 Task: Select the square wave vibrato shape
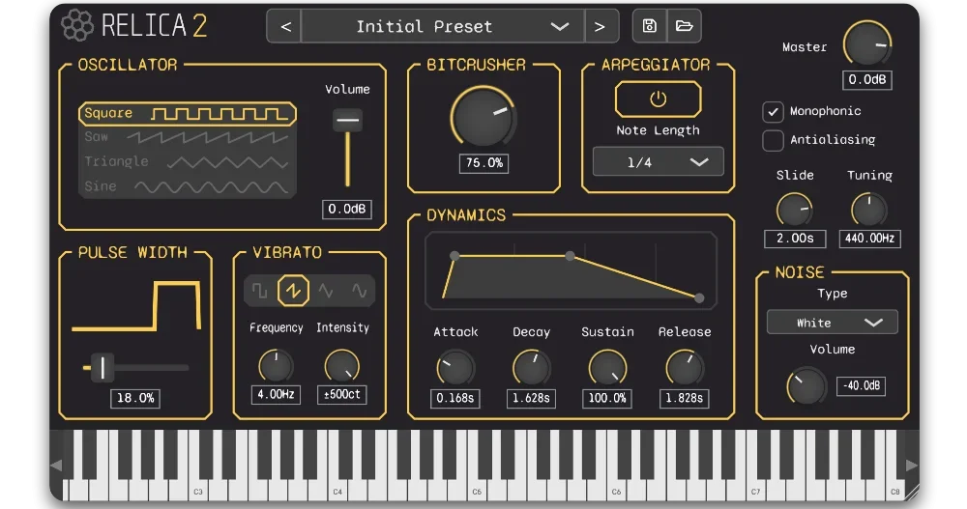(260, 290)
